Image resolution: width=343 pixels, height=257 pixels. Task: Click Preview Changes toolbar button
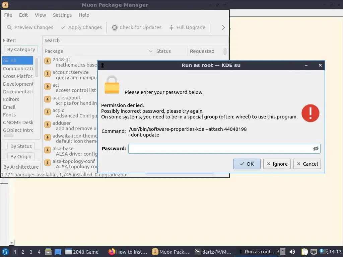click(x=30, y=27)
